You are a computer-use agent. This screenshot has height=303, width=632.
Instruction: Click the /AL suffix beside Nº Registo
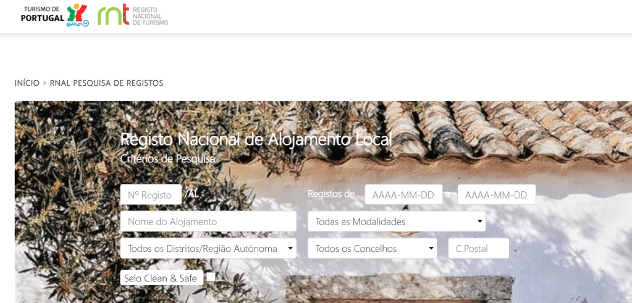[x=192, y=194]
